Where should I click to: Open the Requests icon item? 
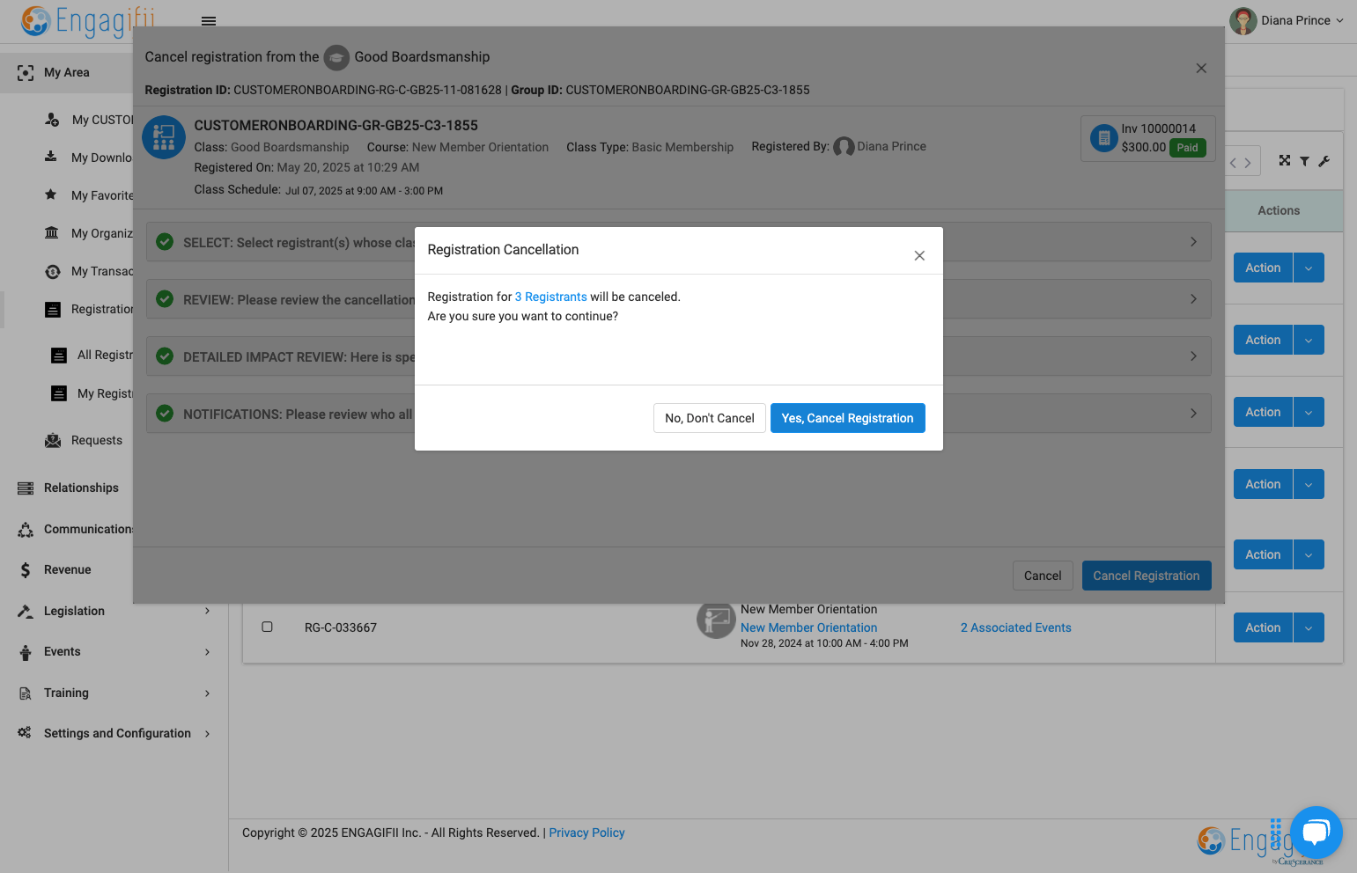click(53, 440)
